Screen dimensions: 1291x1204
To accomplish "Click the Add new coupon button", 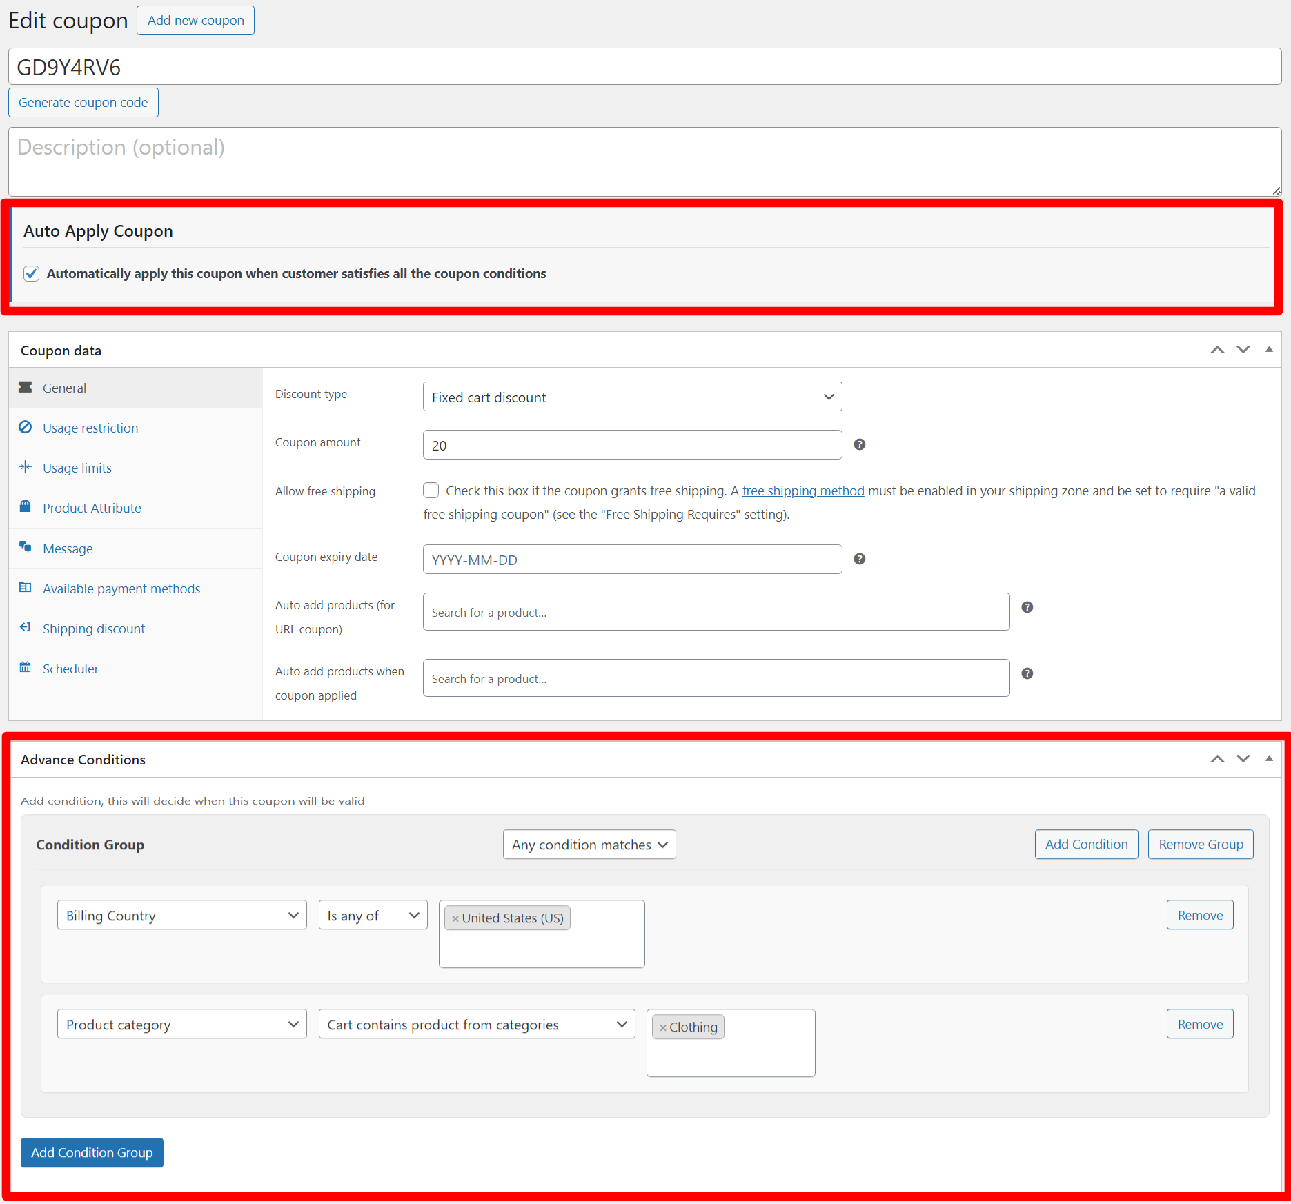I will pyautogui.click(x=195, y=20).
